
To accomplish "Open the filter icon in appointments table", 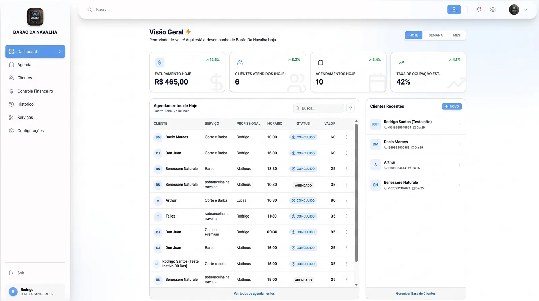I will coord(350,108).
